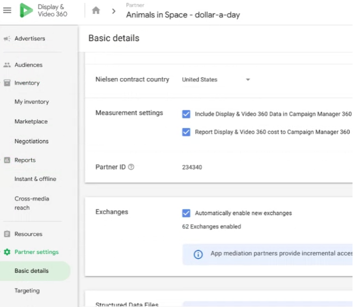The height and width of the screenshot is (307, 353).
Task: Click the Resources document icon
Action: (x=7, y=234)
